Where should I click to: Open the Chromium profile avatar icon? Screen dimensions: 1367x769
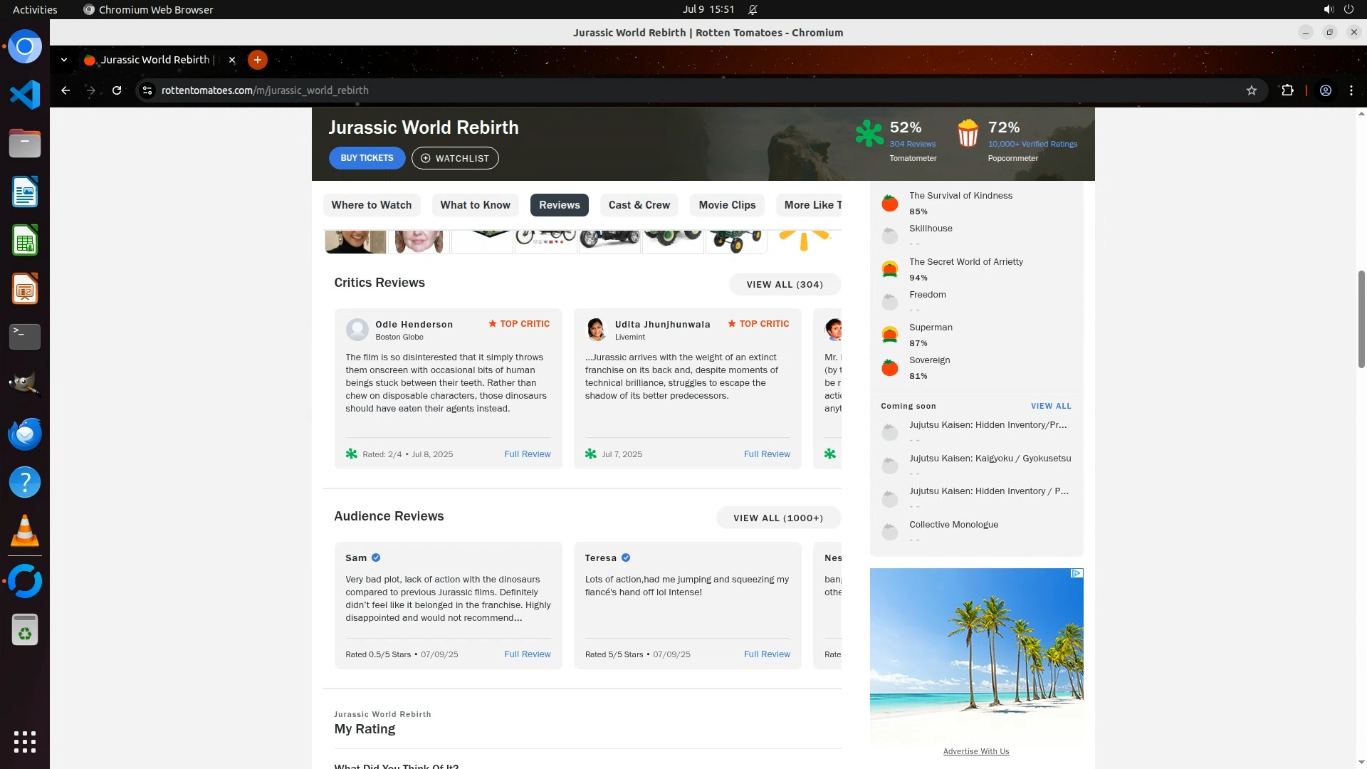coord(1326,90)
